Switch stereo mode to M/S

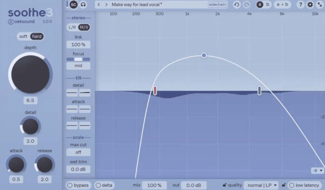pyautogui.click(x=84, y=27)
